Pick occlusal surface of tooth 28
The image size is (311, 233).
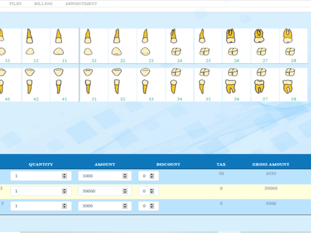[x=290, y=52]
